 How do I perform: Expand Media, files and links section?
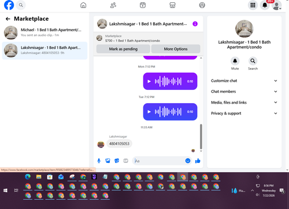coord(244,102)
